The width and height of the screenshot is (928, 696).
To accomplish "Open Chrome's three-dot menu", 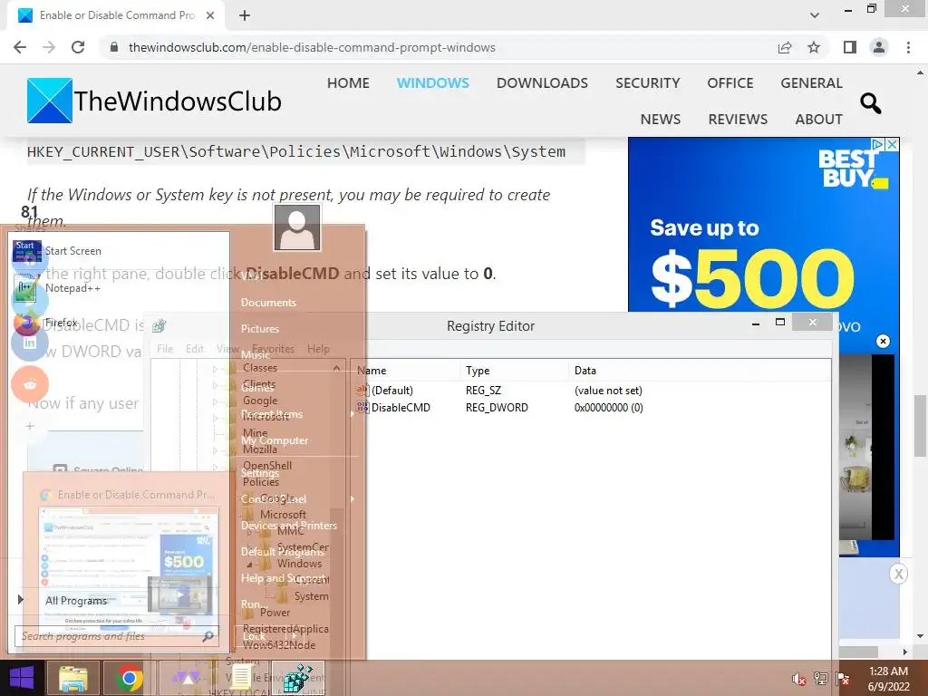I will pyautogui.click(x=908, y=47).
